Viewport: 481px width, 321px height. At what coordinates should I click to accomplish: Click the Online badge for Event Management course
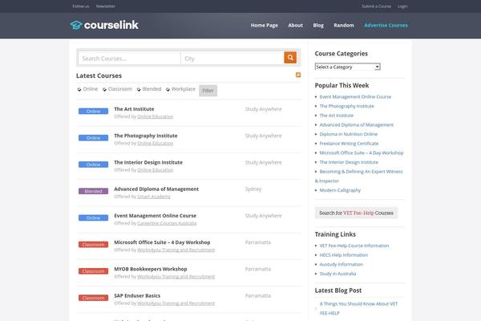tap(93, 217)
